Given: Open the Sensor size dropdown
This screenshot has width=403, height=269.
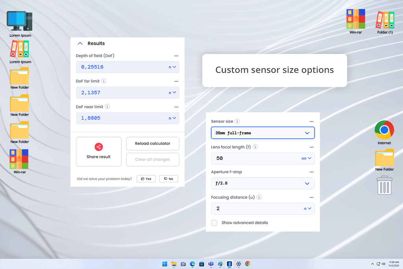Looking at the screenshot, I should tap(263, 133).
